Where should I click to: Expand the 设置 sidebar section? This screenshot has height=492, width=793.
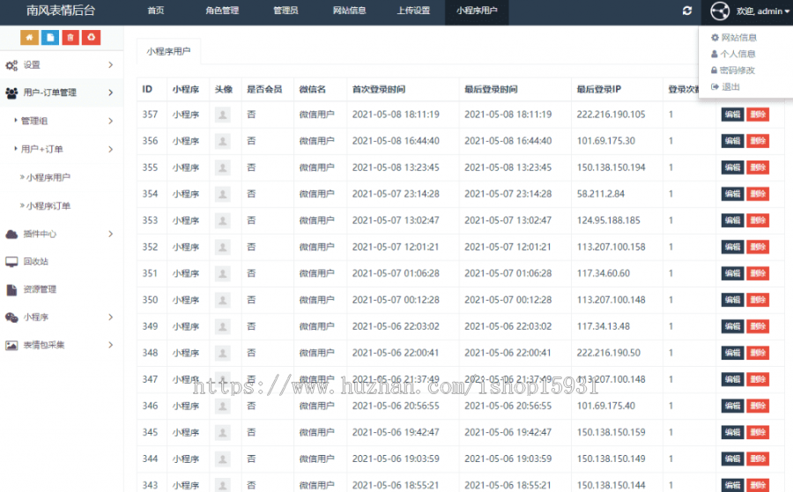(x=60, y=65)
